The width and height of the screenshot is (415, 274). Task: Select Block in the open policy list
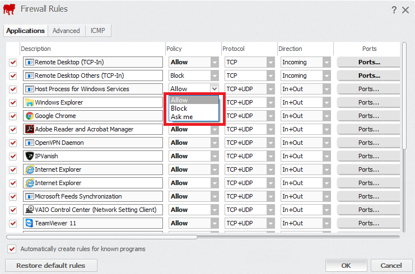click(x=194, y=108)
